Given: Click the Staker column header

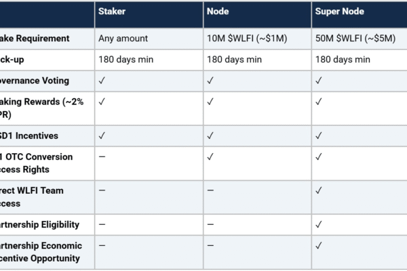Looking at the screenshot, I should (x=111, y=13).
